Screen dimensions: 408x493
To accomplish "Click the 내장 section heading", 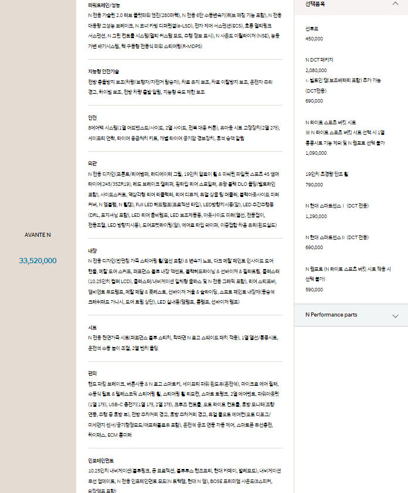I will (x=93, y=251).
